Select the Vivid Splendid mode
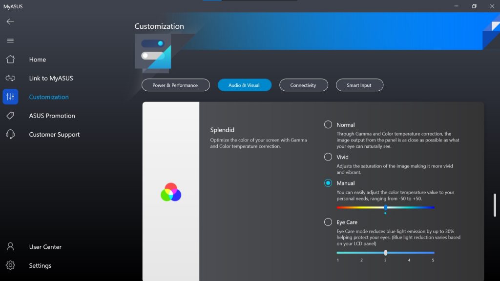This screenshot has width=500, height=281. (328, 157)
